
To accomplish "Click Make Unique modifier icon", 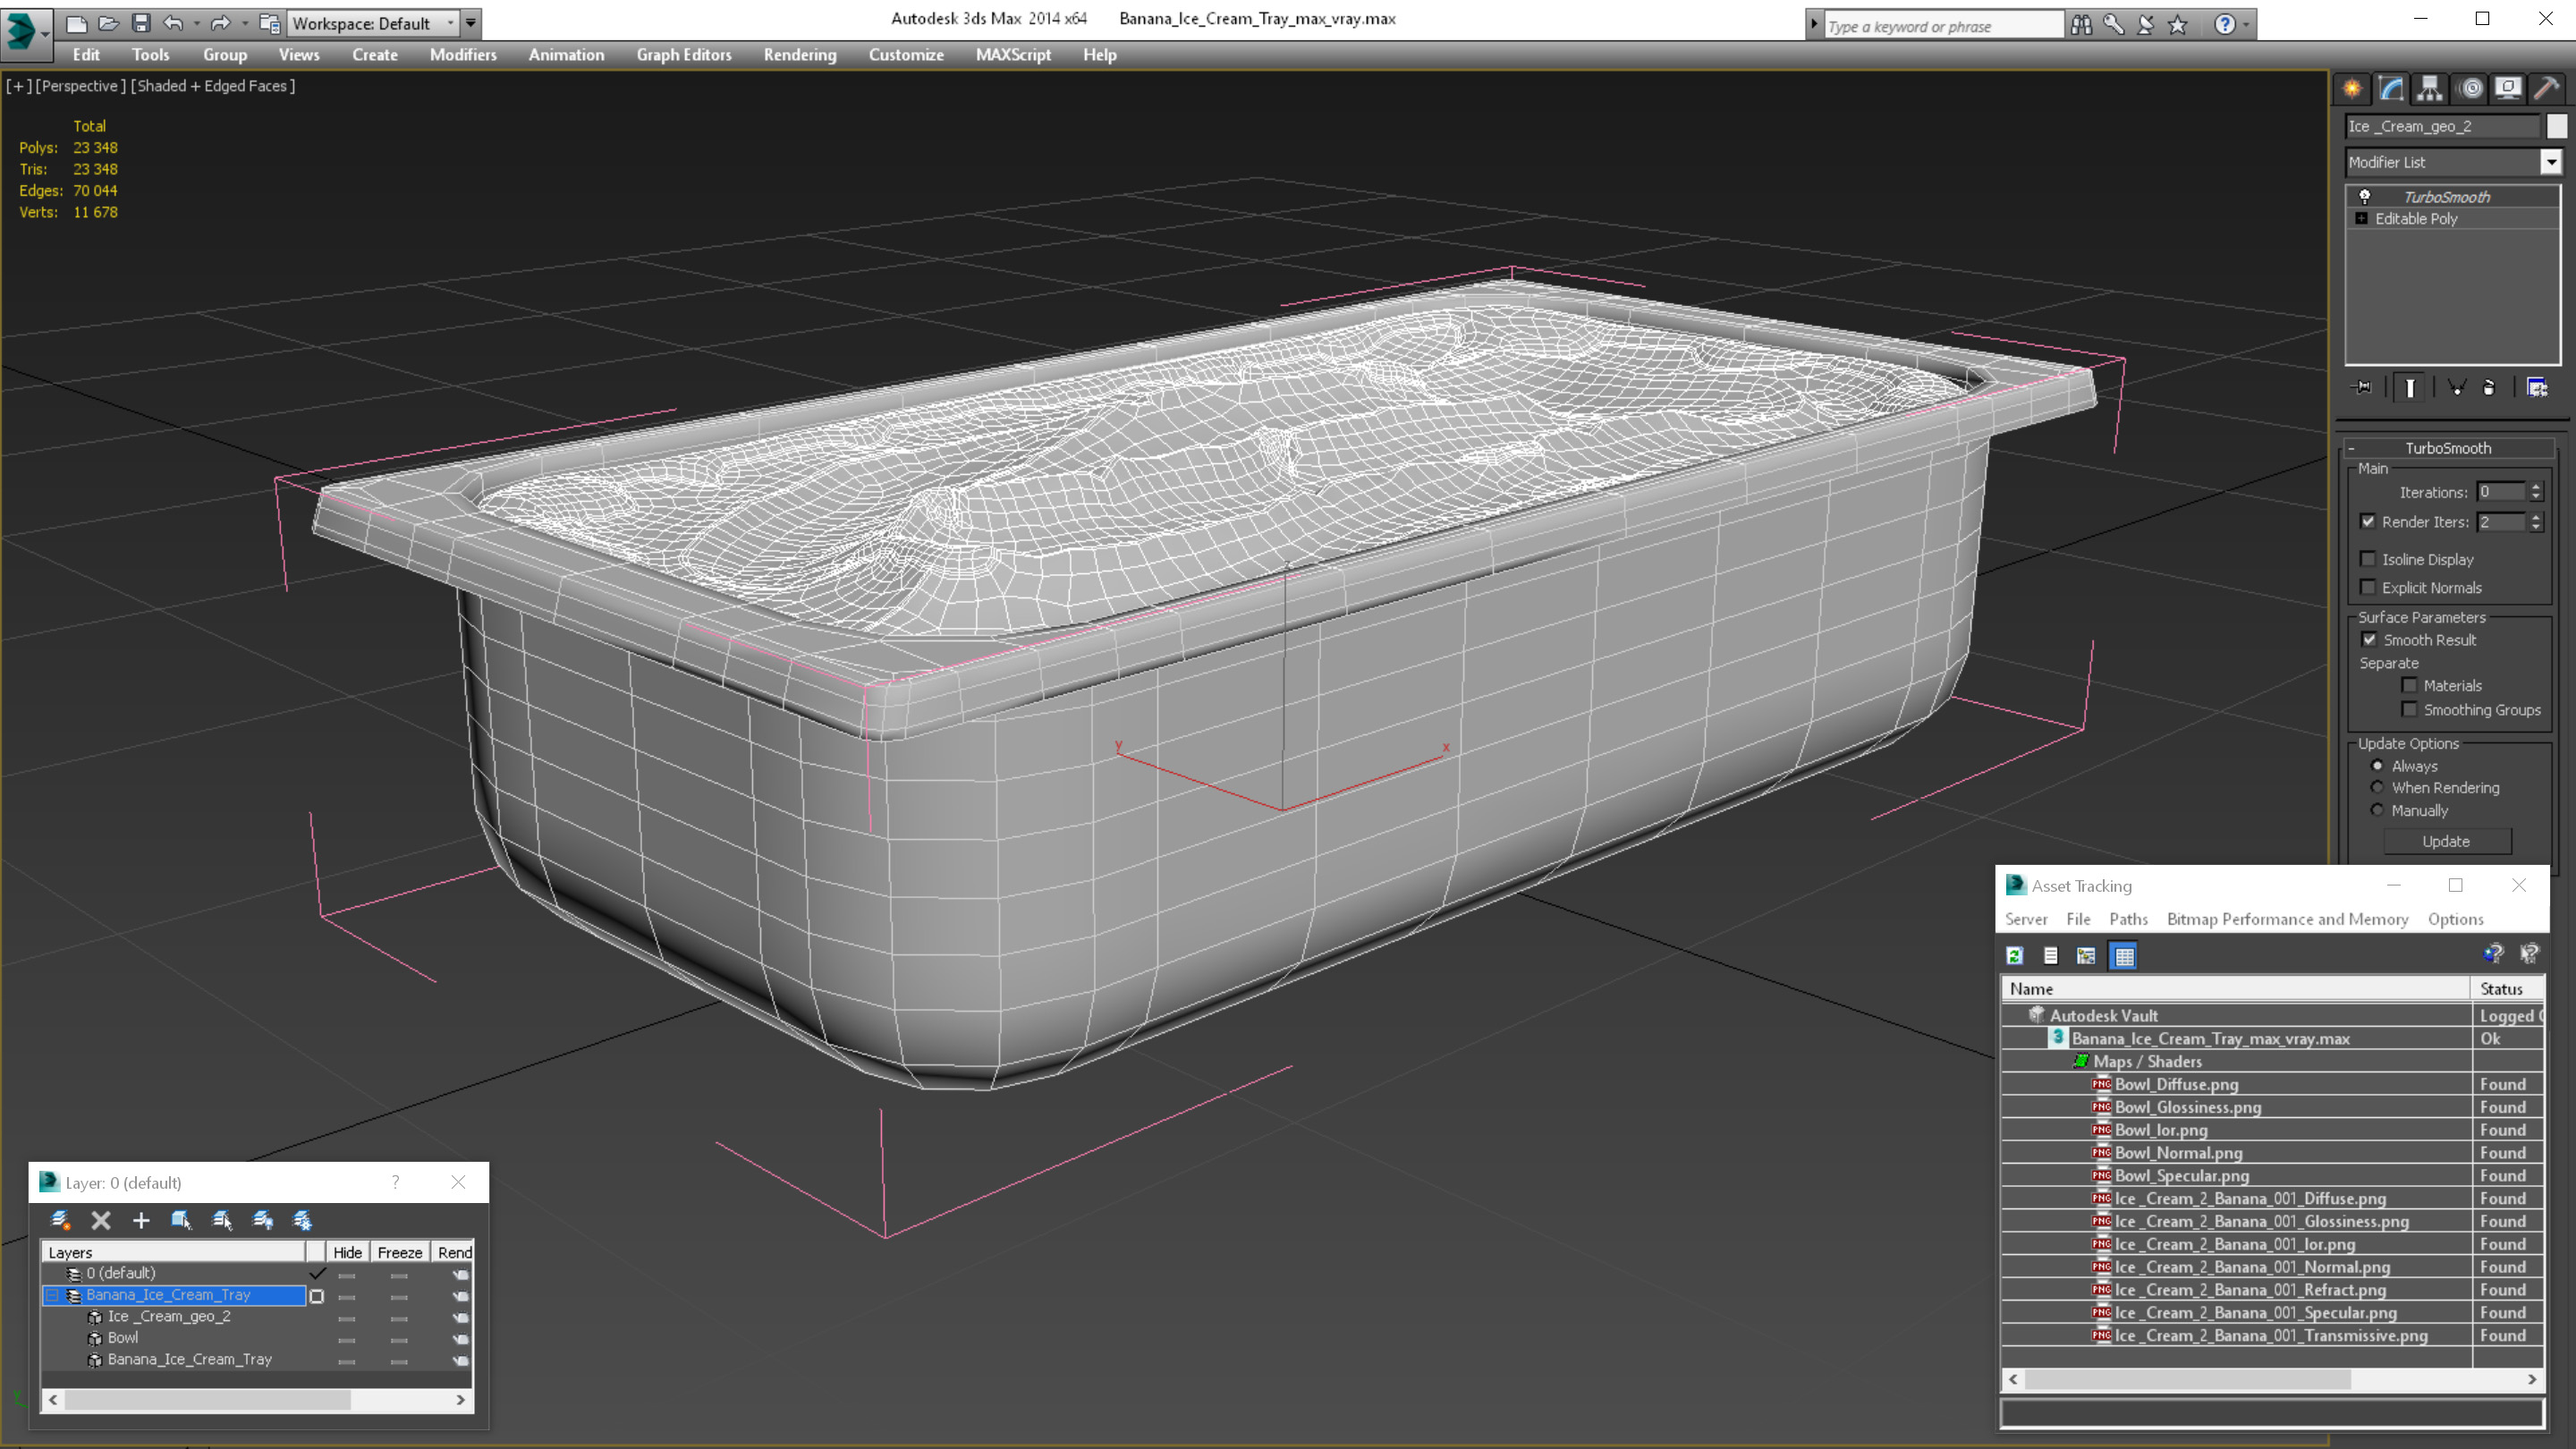I will [x=2456, y=388].
